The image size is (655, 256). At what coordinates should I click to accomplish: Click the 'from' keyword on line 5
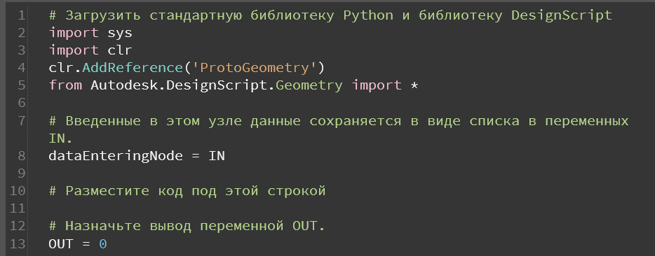coord(65,85)
